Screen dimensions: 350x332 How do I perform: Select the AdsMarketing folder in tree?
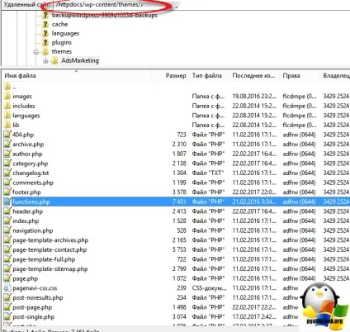pyautogui.click(x=80, y=60)
